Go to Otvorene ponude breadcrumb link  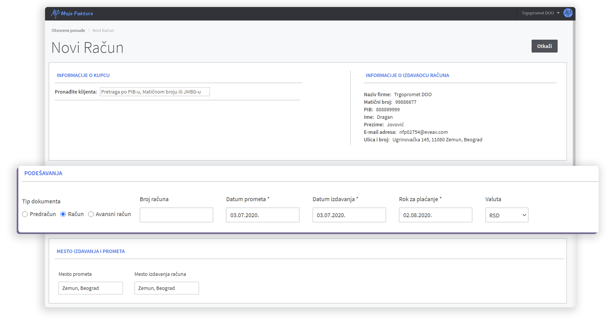68,30
